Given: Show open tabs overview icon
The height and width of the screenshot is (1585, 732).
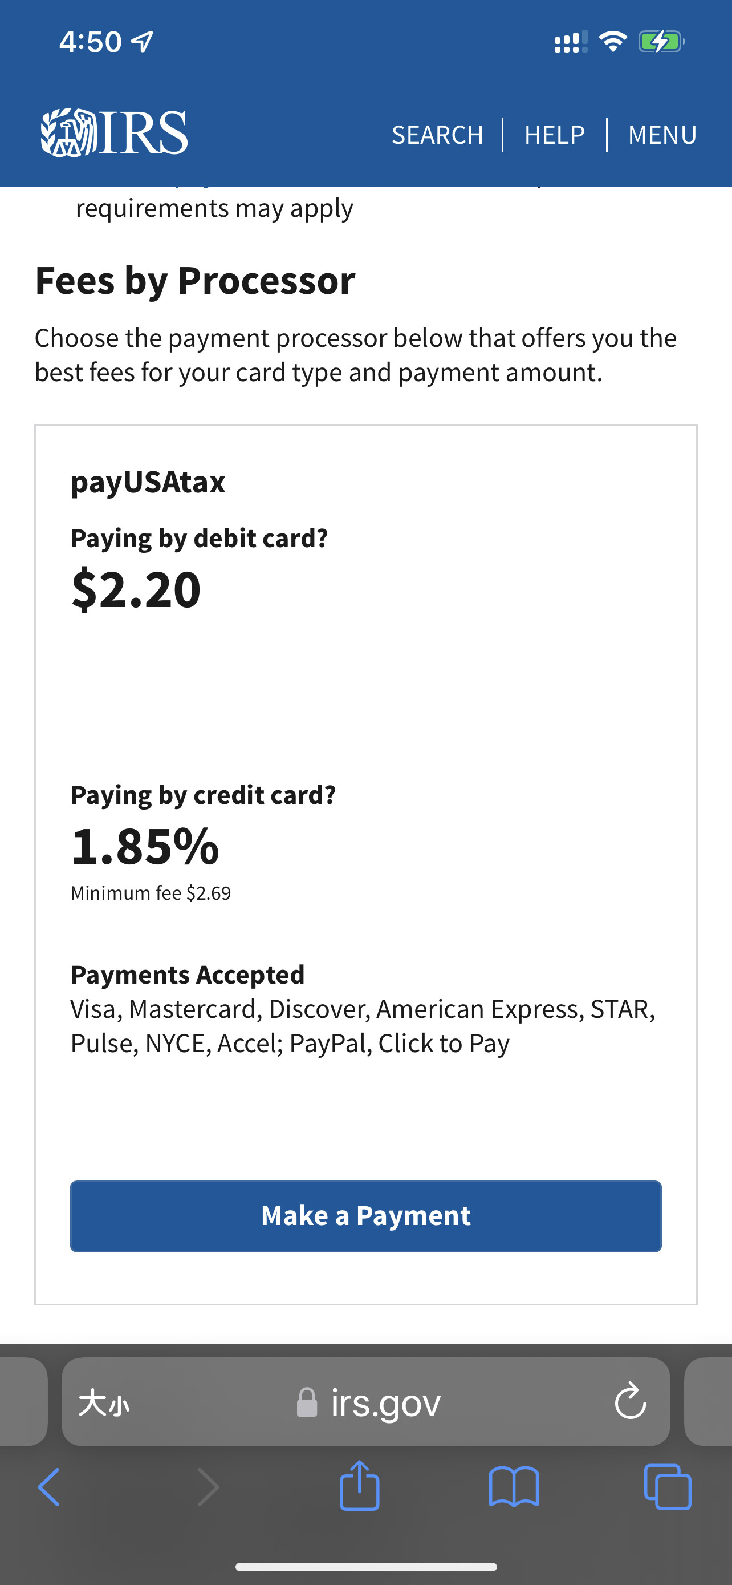Looking at the screenshot, I should pyautogui.click(x=668, y=1487).
